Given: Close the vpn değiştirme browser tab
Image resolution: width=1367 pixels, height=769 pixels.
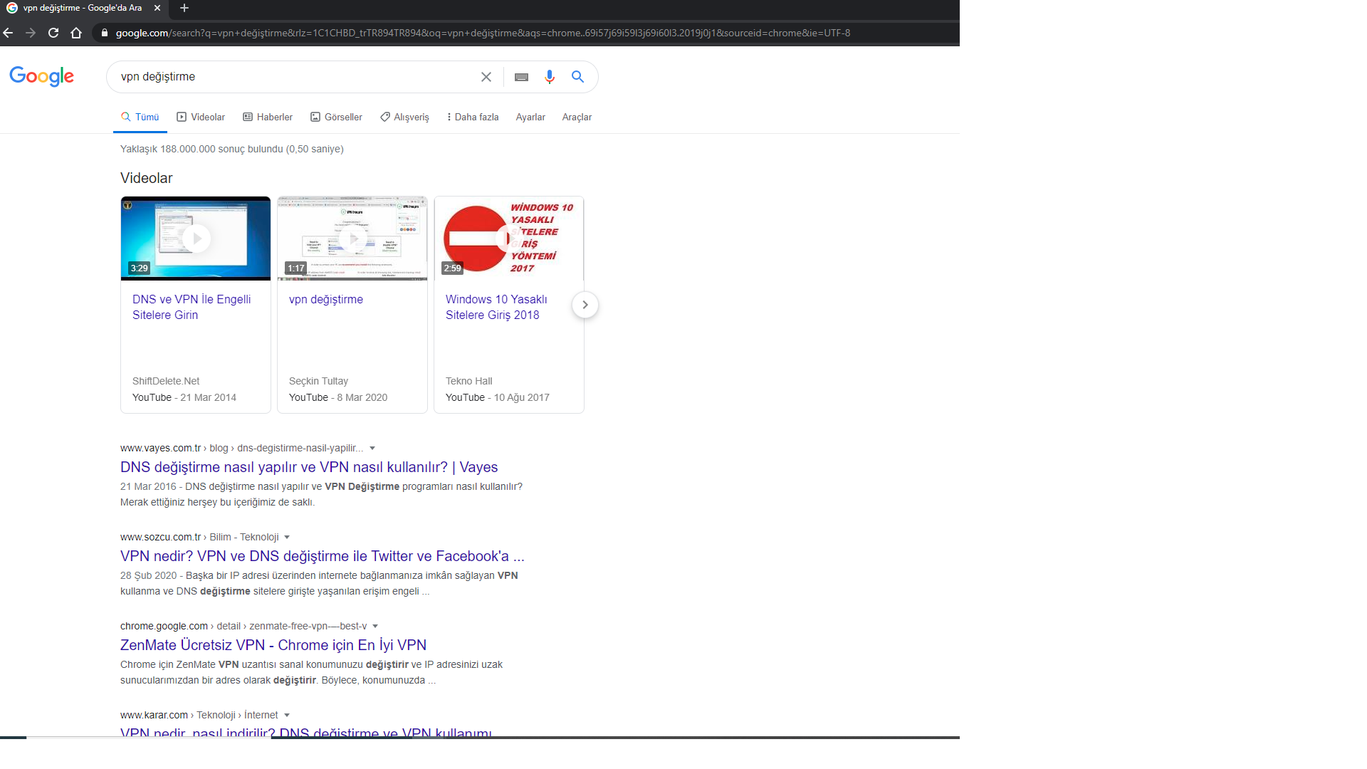Looking at the screenshot, I should point(157,8).
